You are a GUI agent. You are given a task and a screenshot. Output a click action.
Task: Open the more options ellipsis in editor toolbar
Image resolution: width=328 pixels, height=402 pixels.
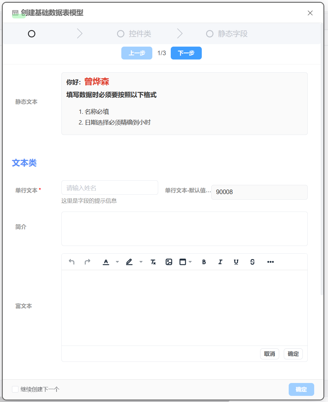[271, 262]
